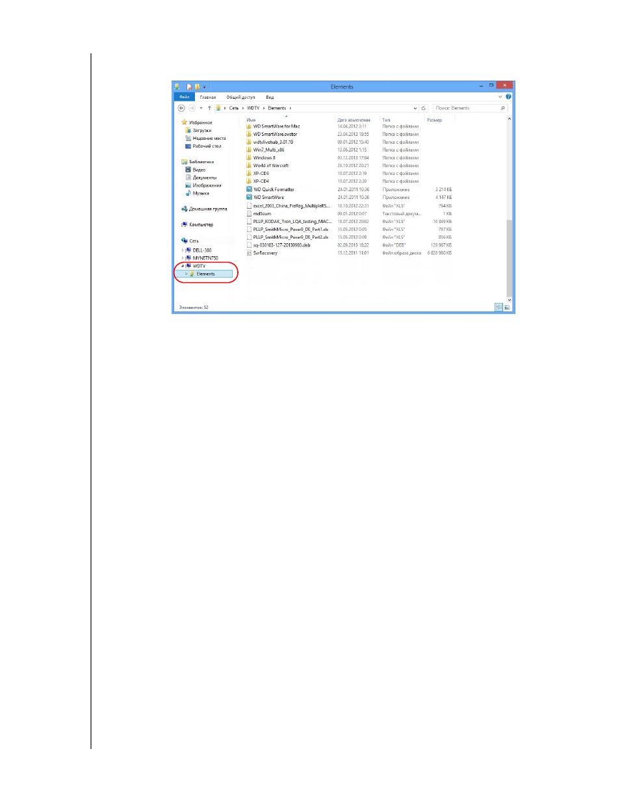Select Избранное in navigation pane
The height and width of the screenshot is (803, 620).
tap(200, 122)
